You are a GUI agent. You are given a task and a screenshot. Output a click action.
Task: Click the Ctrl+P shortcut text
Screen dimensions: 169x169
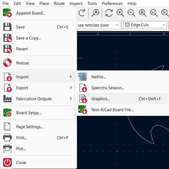tap(62, 138)
